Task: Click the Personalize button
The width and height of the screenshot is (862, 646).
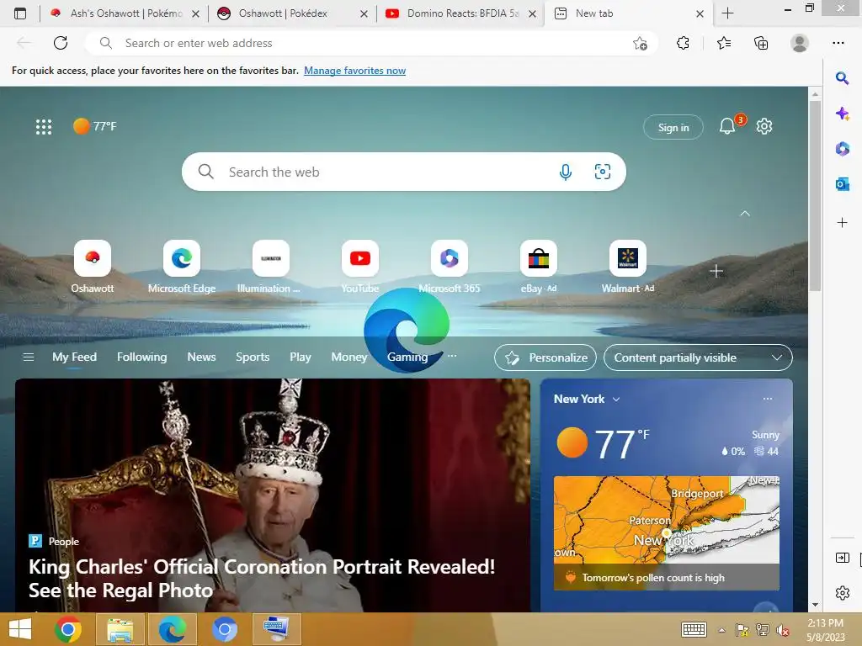Action: pos(545,357)
